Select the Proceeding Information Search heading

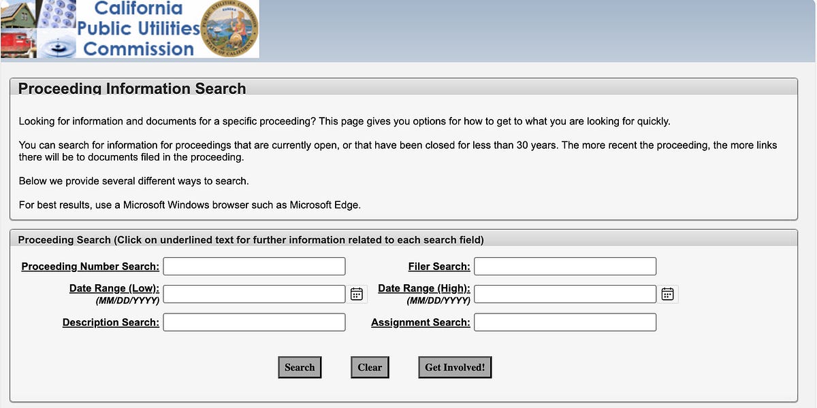tap(132, 88)
